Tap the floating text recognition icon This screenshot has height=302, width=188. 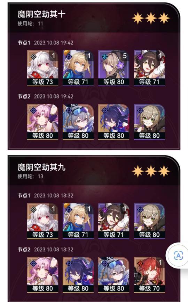(x=178, y=256)
